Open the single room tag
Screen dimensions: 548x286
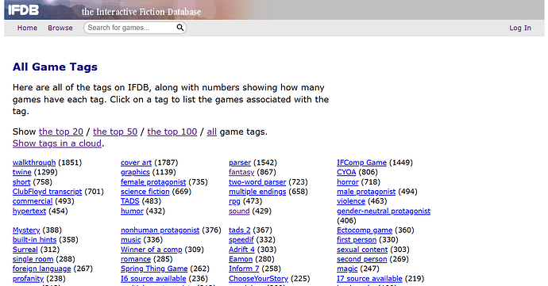click(x=33, y=259)
